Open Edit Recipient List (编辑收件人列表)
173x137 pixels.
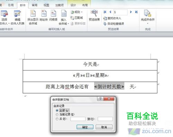pyautogui.click(x=17, y=17)
